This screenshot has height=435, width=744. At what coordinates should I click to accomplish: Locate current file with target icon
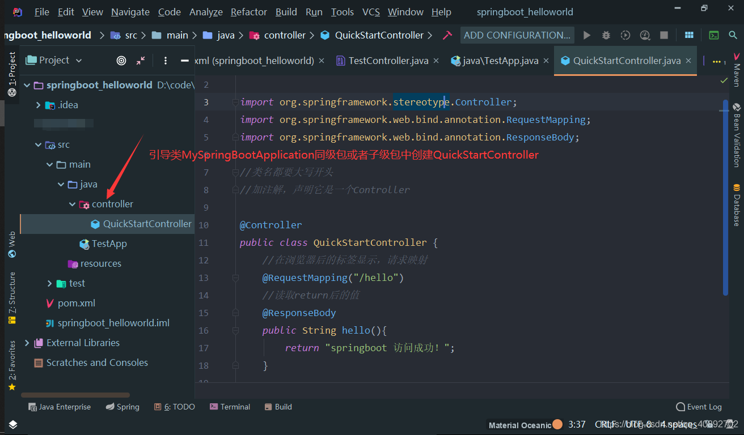coord(121,61)
